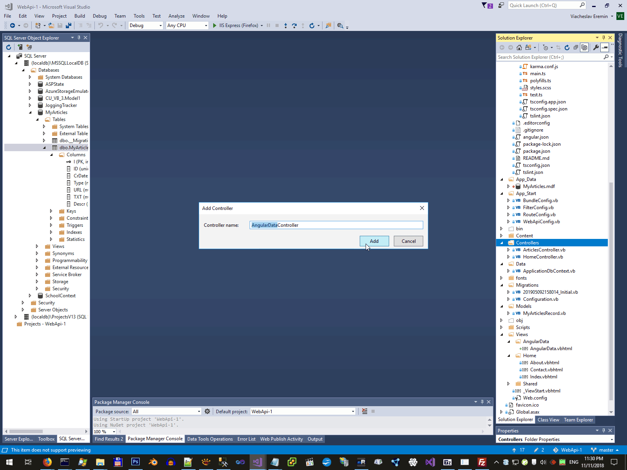Expand the Views node under MyArticles database
The height and width of the screenshot is (470, 627).
(x=37, y=246)
